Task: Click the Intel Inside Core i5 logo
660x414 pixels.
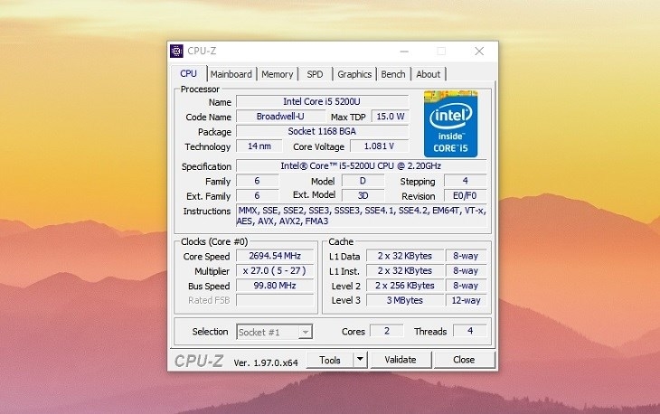Action: [451, 124]
